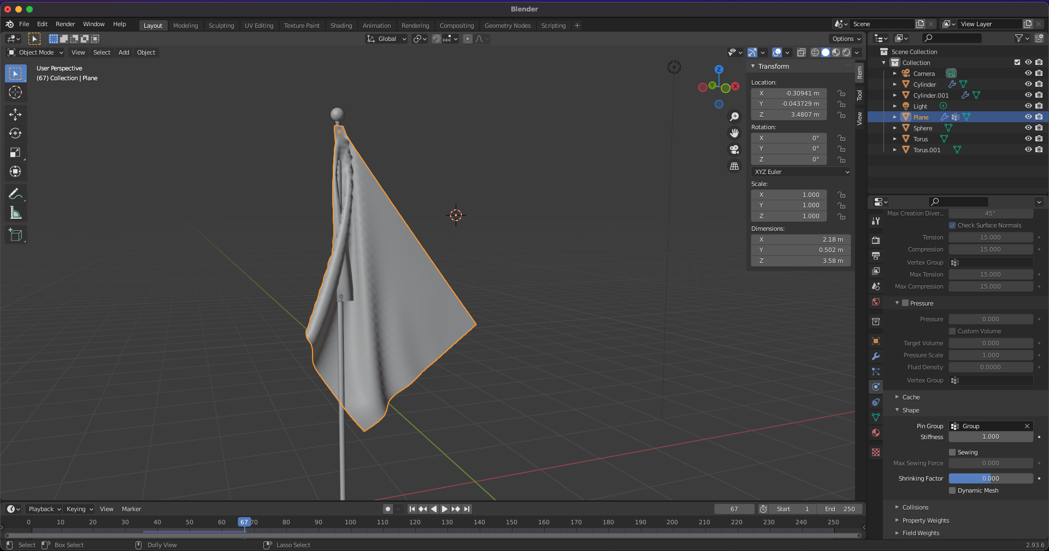
Task: Uncheck Check Surface Normals
Action: 952,225
